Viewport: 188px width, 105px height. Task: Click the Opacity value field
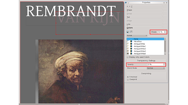tap(154, 64)
